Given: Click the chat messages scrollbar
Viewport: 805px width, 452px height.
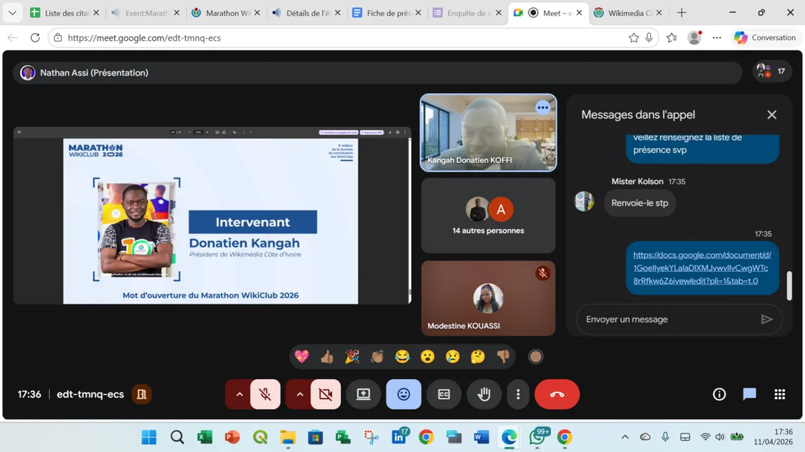Looking at the screenshot, I should (x=789, y=285).
